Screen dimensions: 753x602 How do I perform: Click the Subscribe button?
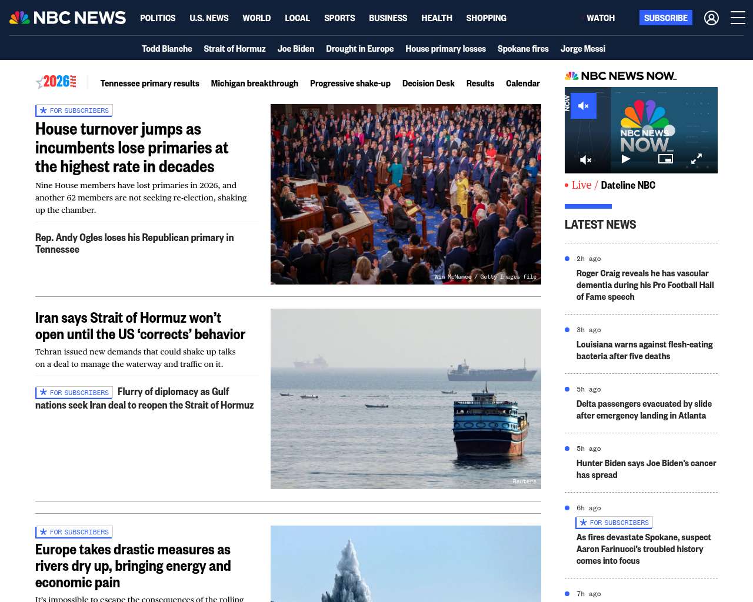click(666, 18)
